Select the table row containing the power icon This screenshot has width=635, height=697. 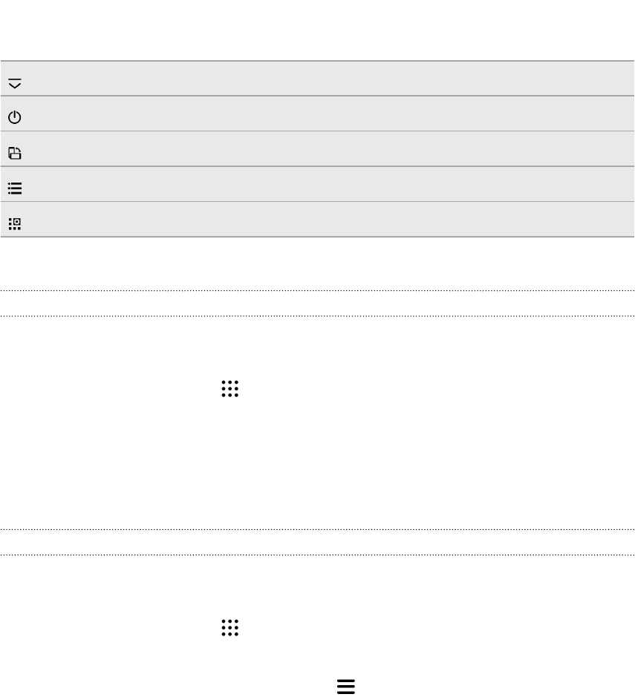(318, 114)
